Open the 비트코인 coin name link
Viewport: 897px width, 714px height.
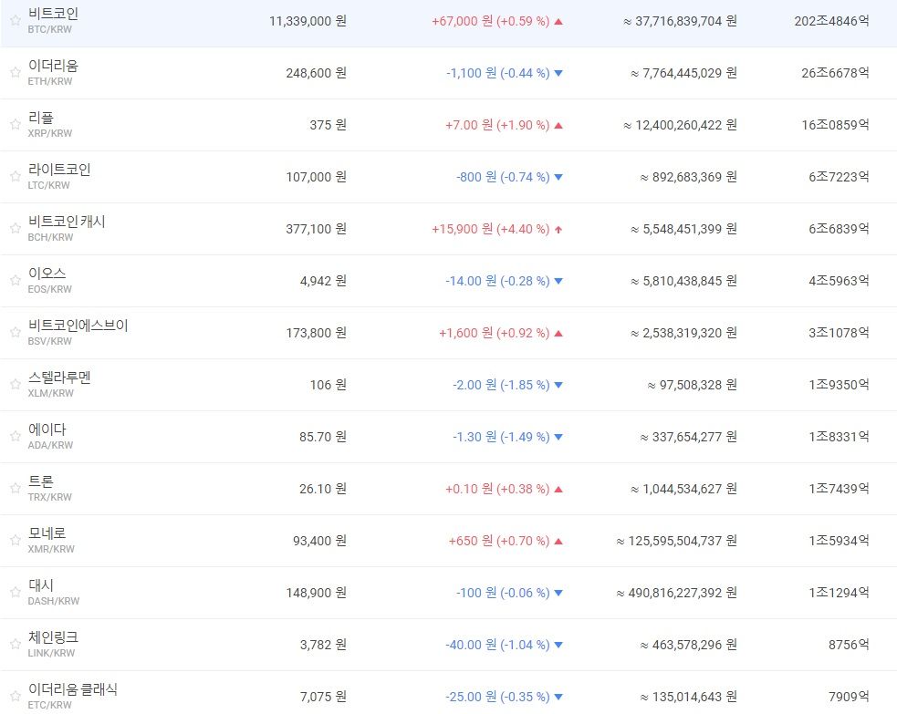tap(53, 14)
